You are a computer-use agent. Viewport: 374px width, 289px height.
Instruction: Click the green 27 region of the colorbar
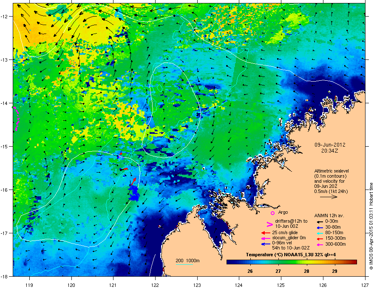[x=278, y=262]
